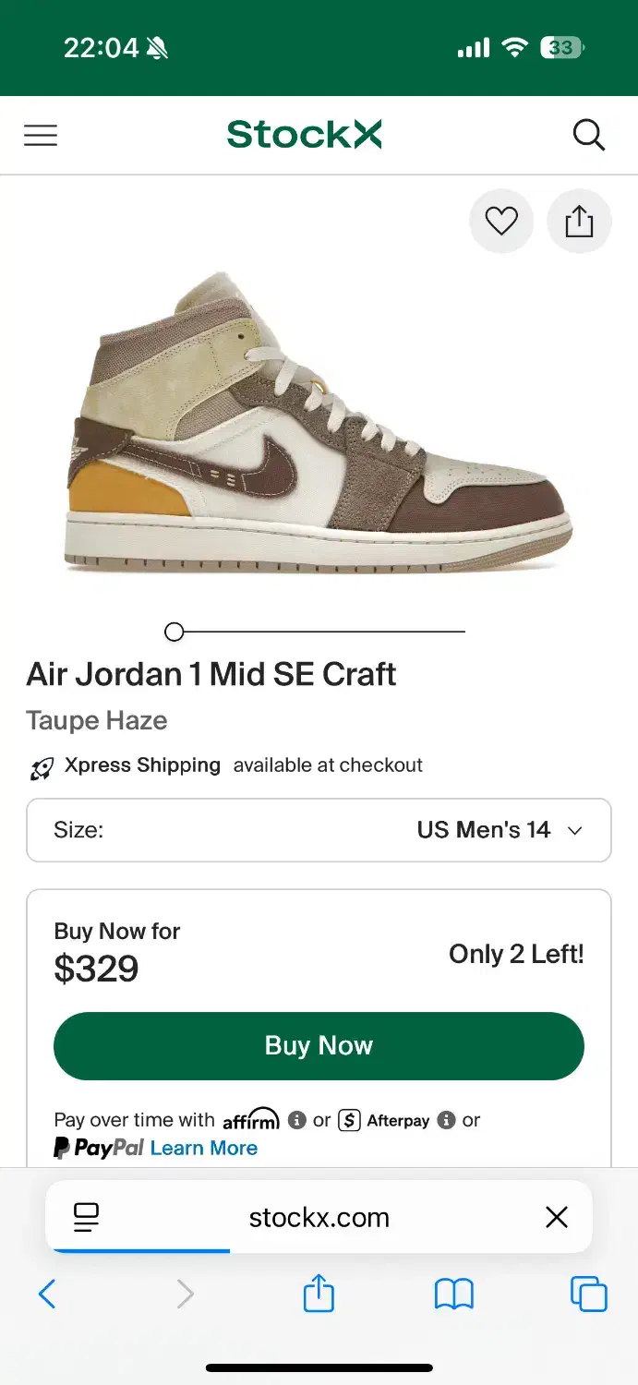Favorite the shoe with heart icon
The height and width of the screenshot is (1385, 638).
pos(501,222)
